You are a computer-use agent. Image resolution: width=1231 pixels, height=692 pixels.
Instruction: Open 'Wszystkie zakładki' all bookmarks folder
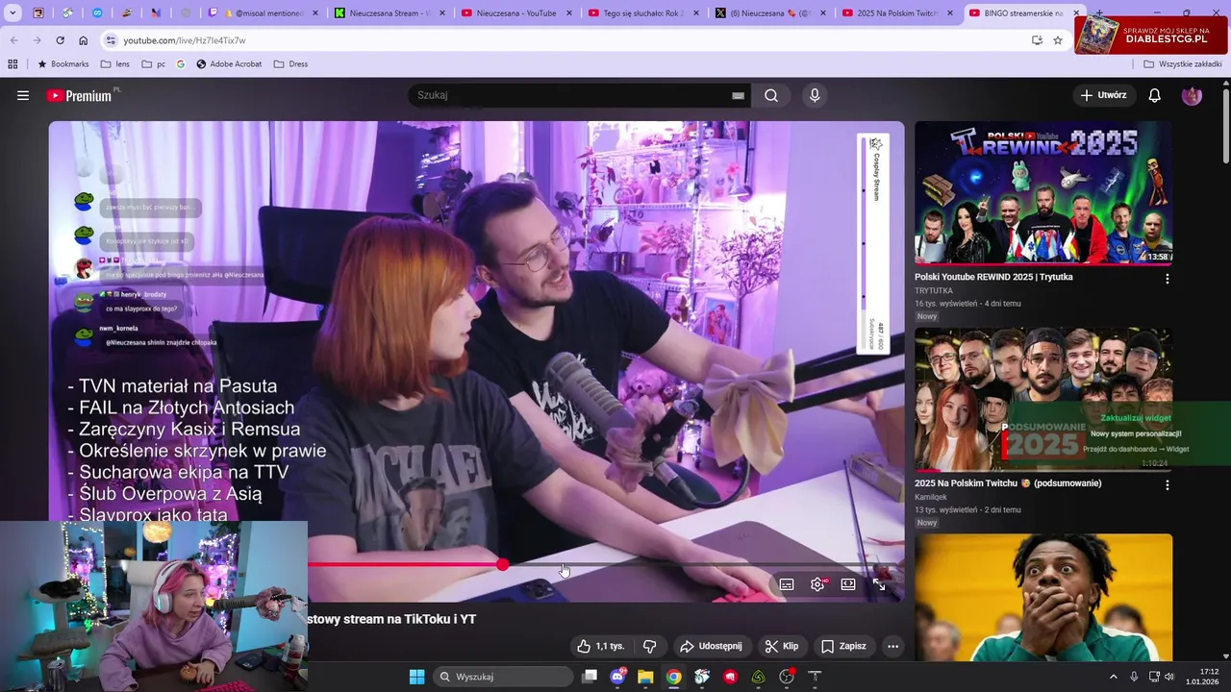click(1182, 64)
